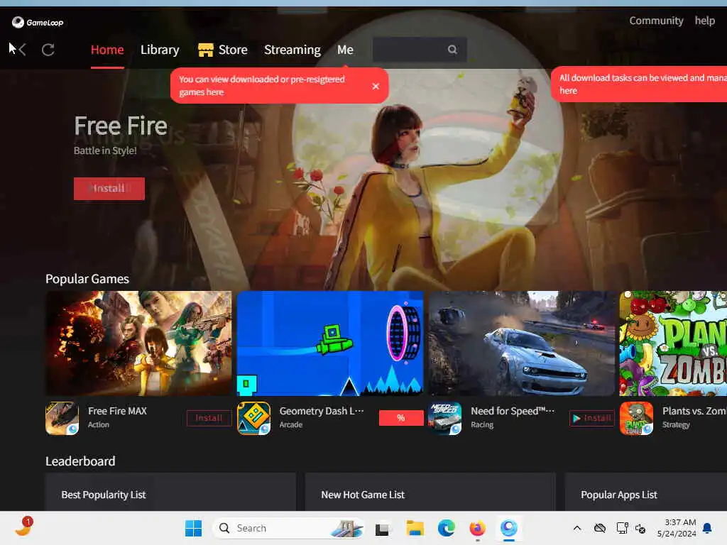Install Need for Speed

pos(592,418)
